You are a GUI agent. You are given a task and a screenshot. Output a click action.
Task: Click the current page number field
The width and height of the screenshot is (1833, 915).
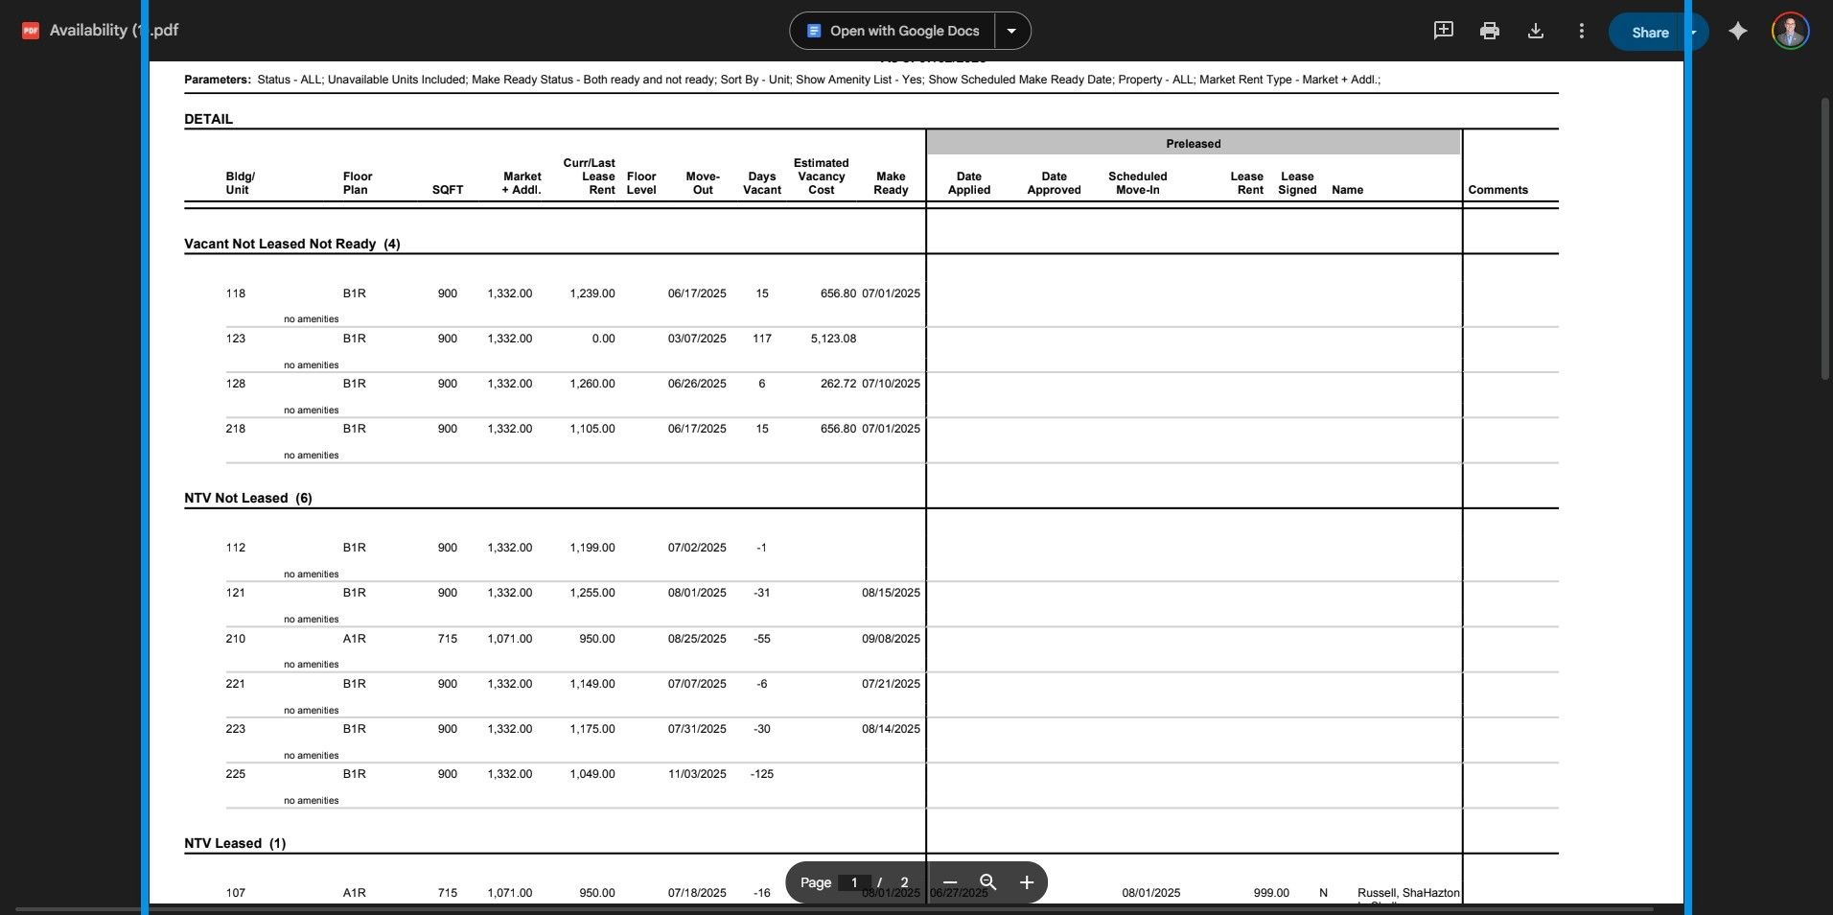pyautogui.click(x=853, y=882)
